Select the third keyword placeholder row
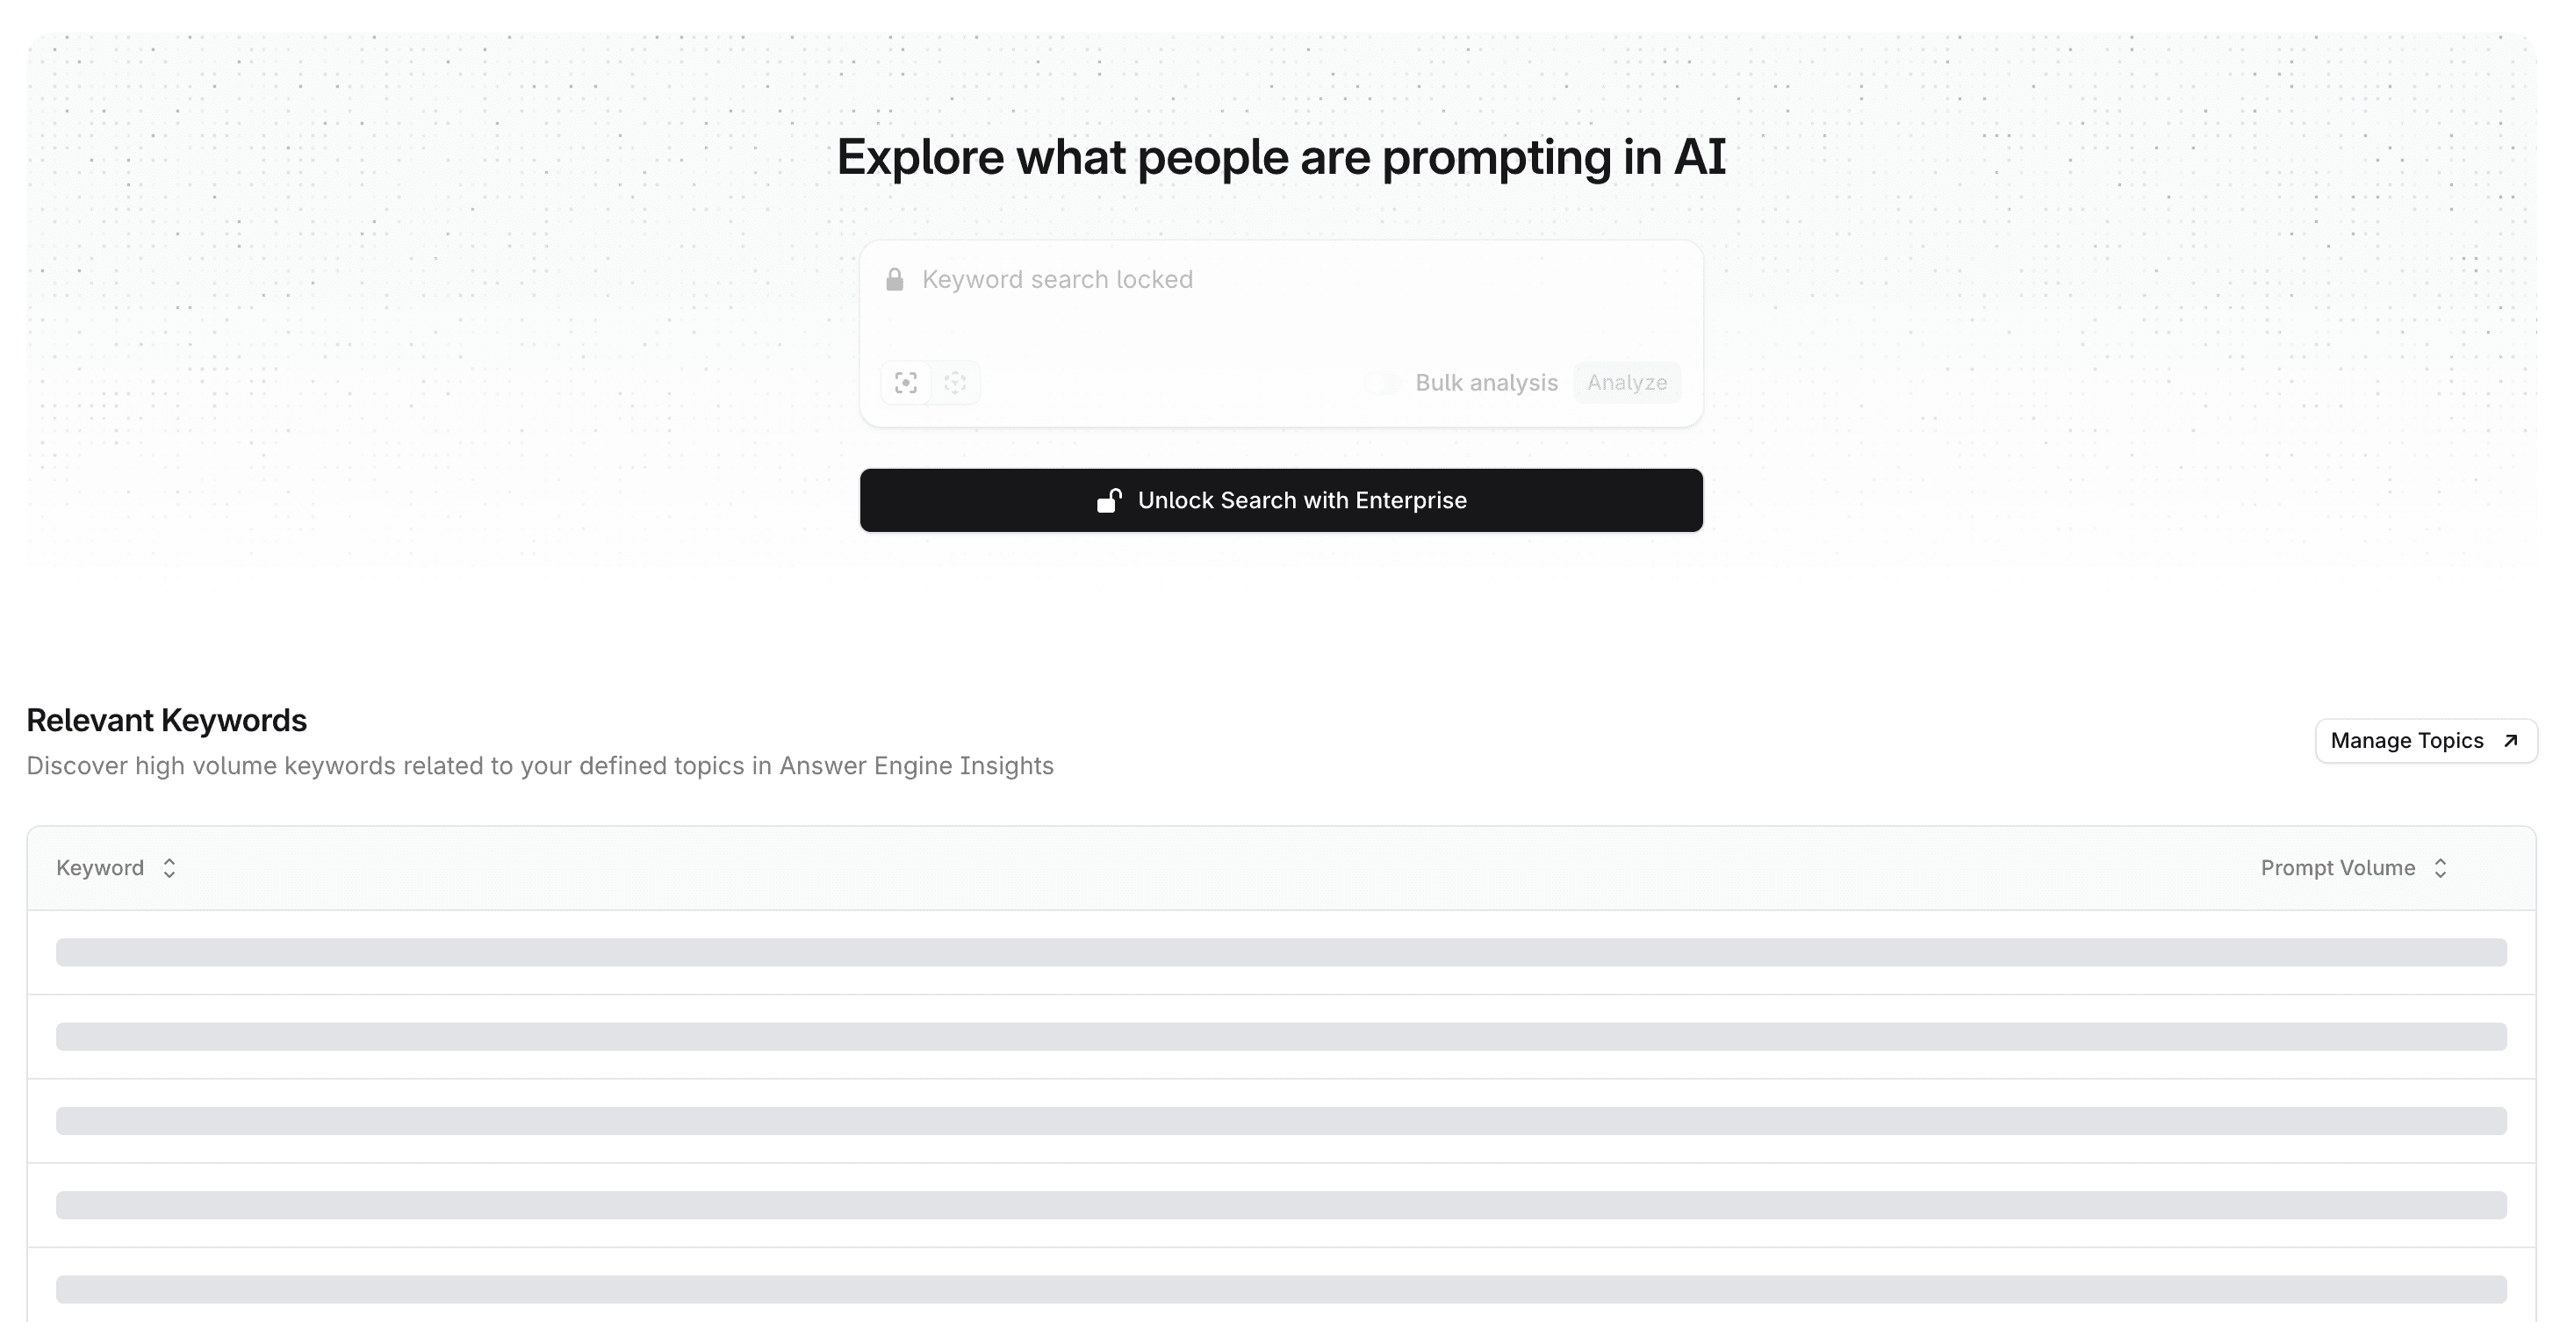Viewport: 2560px width, 1322px height. click(x=1280, y=1121)
